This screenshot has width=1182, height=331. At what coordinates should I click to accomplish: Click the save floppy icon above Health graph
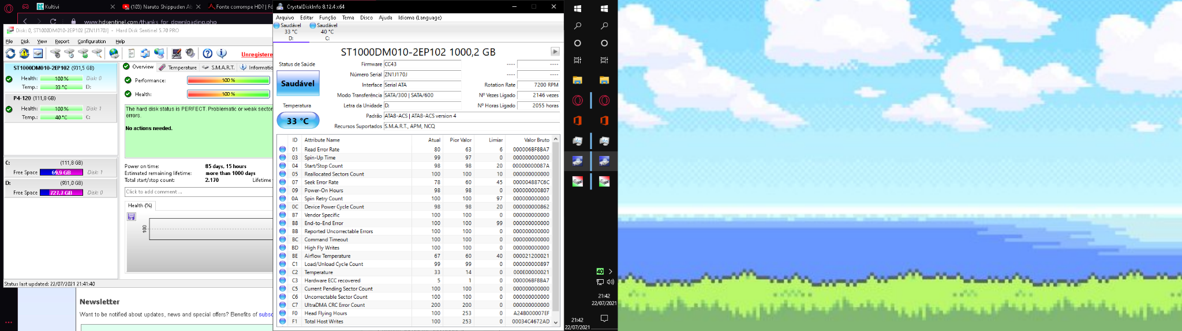132,216
